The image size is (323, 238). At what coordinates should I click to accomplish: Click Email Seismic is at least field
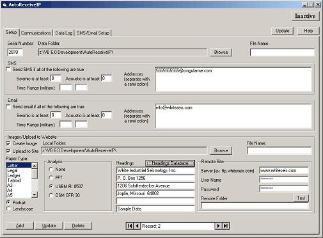[x=56, y=115]
